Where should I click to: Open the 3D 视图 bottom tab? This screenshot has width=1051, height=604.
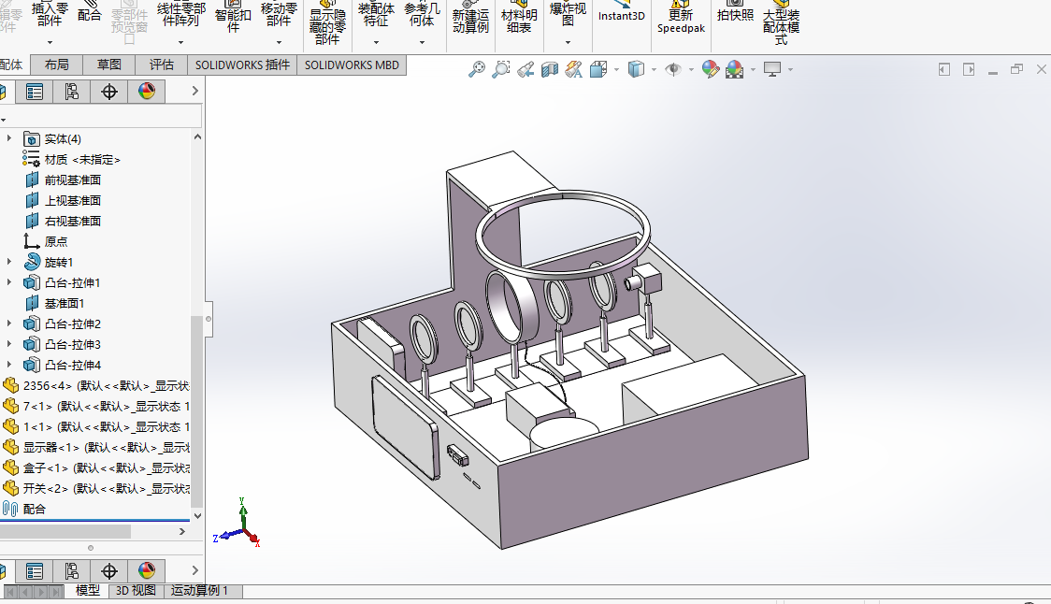pos(136,591)
